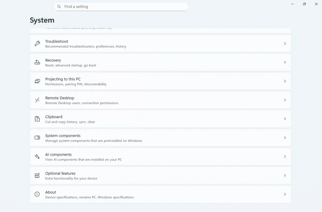Open Clipboard via its right chevron

(285, 119)
